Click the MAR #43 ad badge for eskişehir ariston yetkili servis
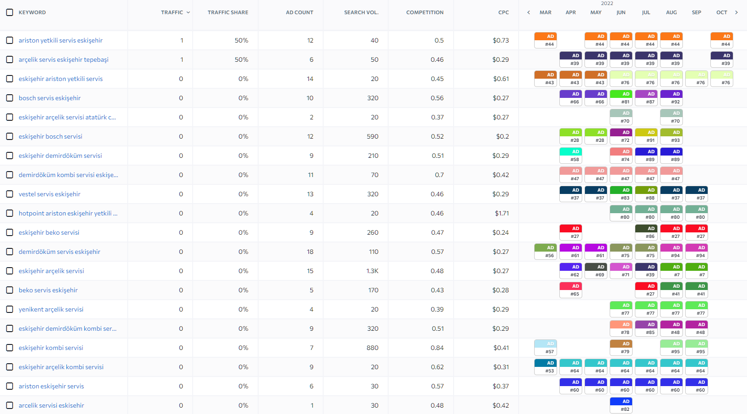 546,79
